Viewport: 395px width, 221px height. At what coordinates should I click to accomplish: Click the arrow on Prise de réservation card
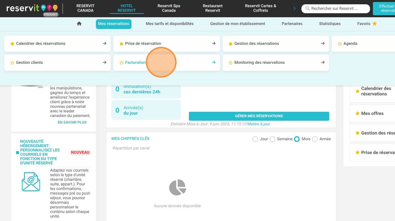214,43
